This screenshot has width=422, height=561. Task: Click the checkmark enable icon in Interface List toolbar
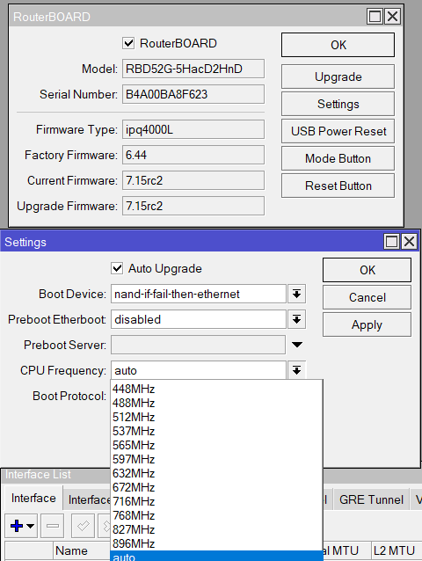(83, 526)
